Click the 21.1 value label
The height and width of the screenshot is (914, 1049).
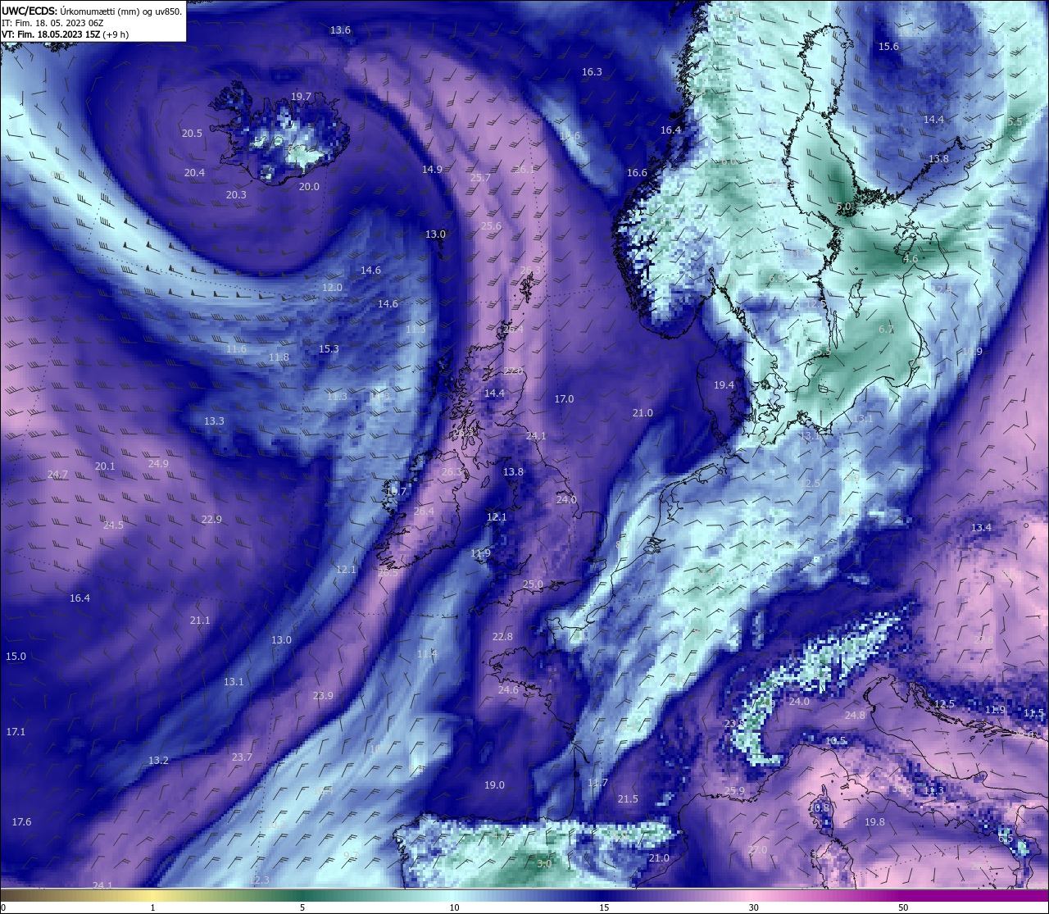(200, 621)
